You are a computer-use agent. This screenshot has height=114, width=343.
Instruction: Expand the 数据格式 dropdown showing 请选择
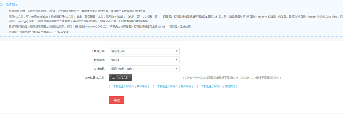[x=144, y=60]
